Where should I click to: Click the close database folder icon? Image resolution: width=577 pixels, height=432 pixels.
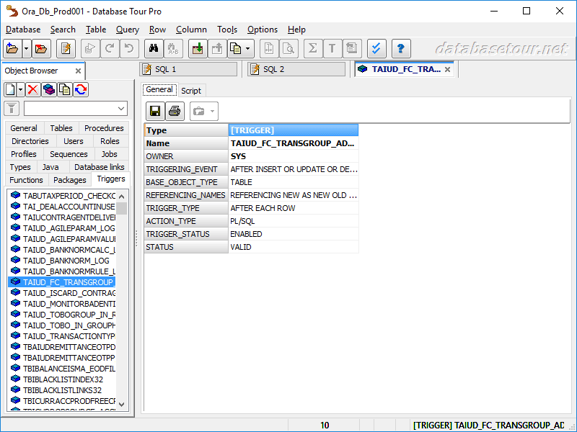41,49
